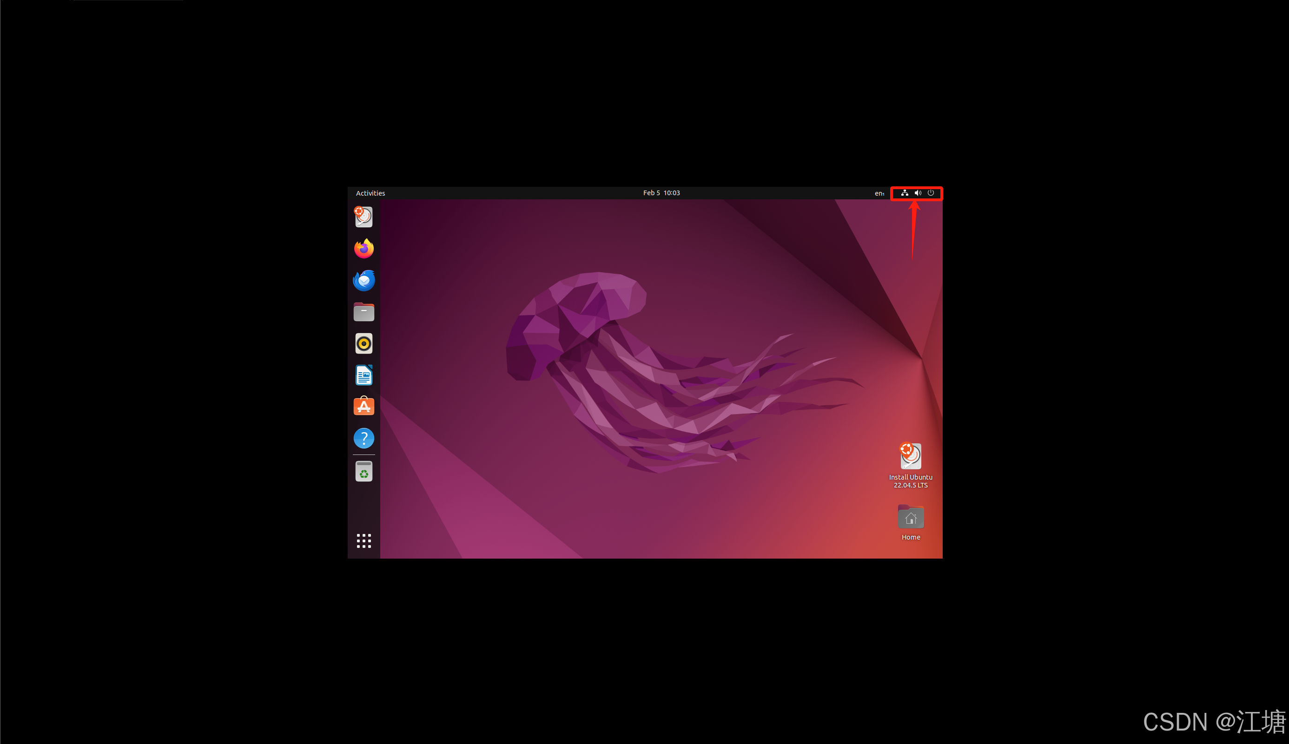
Task: Launch Rhythmbox music player
Action: 364,344
